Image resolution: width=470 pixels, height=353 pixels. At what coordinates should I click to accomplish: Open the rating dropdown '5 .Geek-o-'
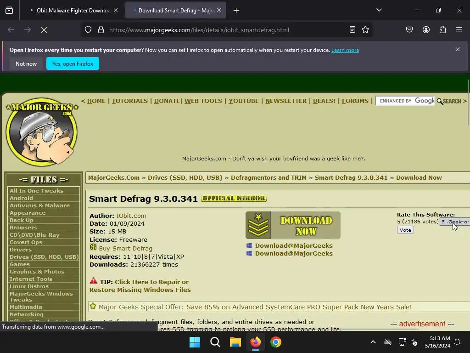click(454, 222)
